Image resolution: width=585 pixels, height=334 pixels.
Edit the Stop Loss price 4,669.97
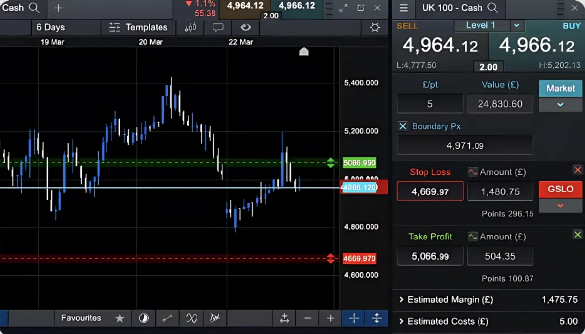(x=430, y=191)
